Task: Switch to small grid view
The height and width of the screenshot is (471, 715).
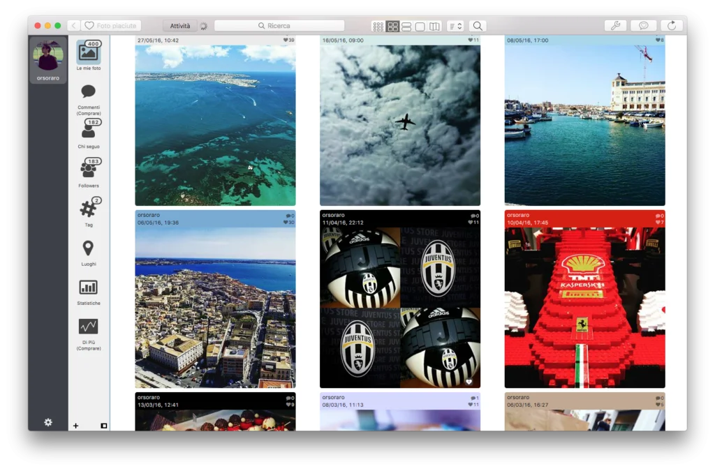Action: [x=378, y=27]
